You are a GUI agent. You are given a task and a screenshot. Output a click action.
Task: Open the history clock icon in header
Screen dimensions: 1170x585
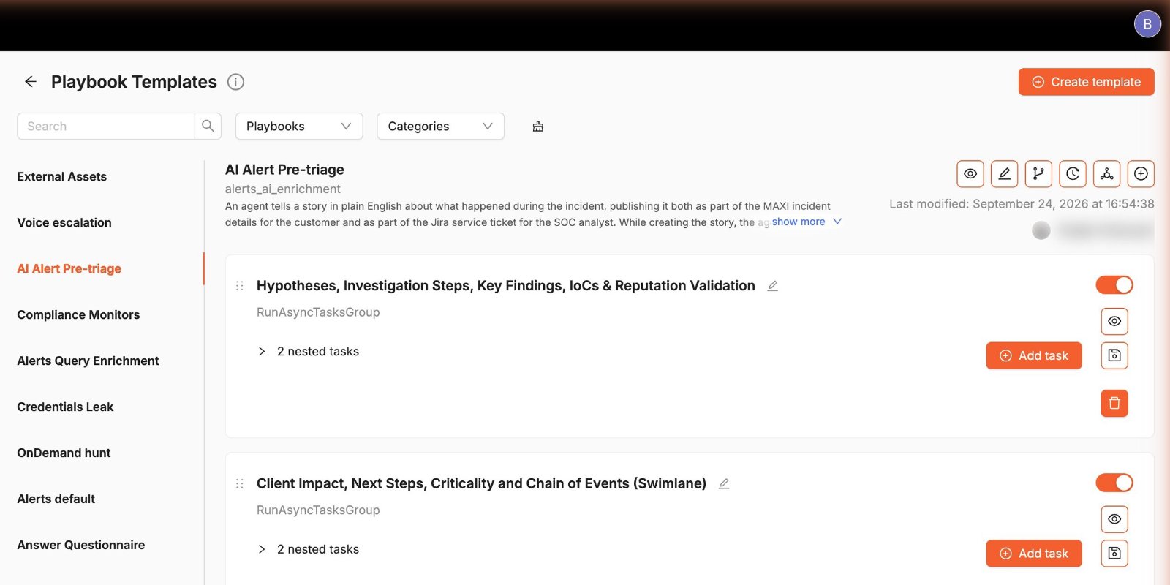(x=1073, y=174)
